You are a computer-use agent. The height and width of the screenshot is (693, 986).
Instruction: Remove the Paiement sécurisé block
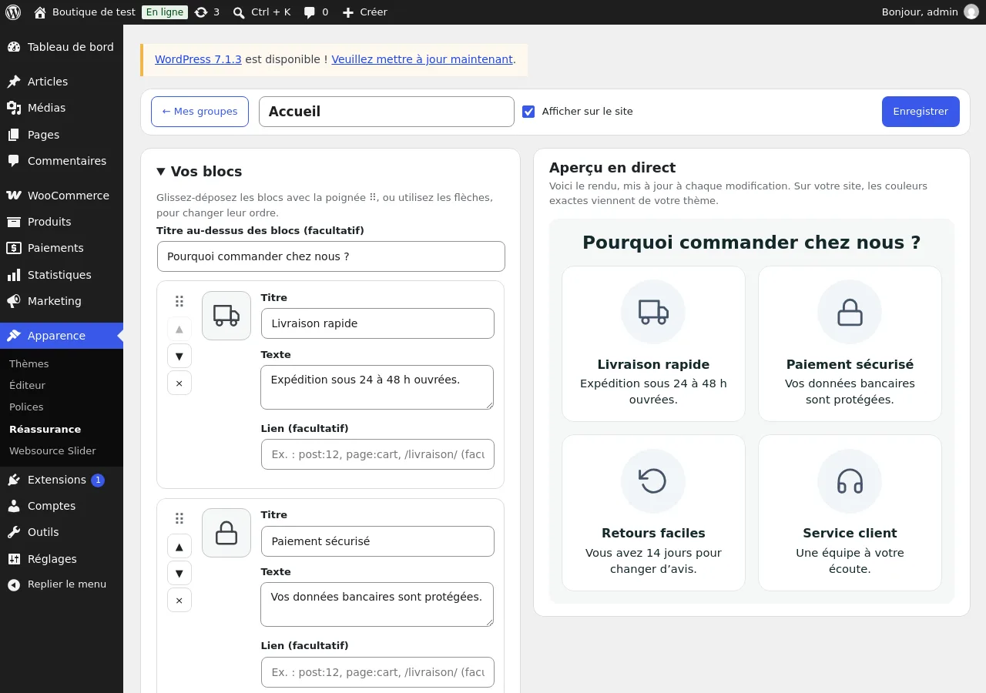tap(179, 600)
